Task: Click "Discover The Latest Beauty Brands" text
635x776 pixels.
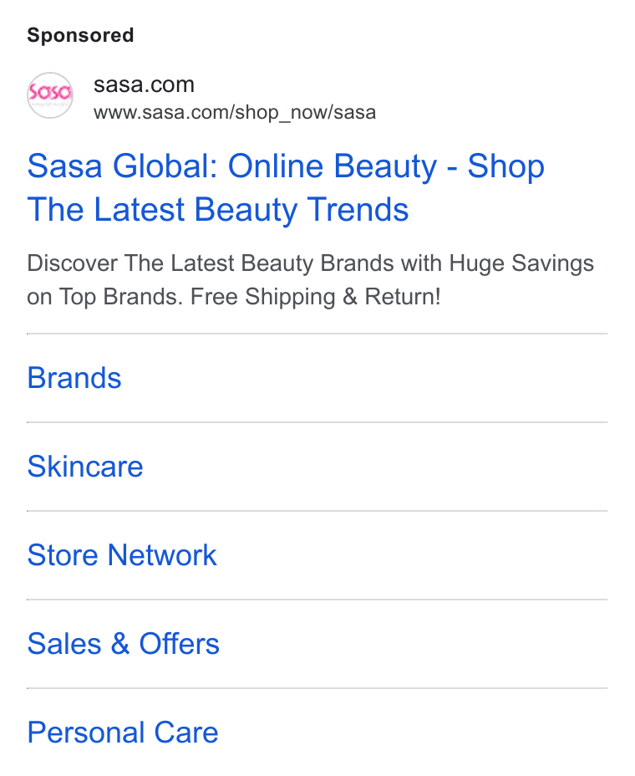Action: coord(211,263)
